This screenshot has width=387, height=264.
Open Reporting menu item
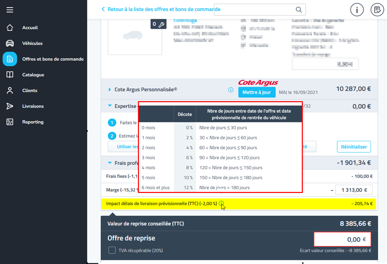33,122
